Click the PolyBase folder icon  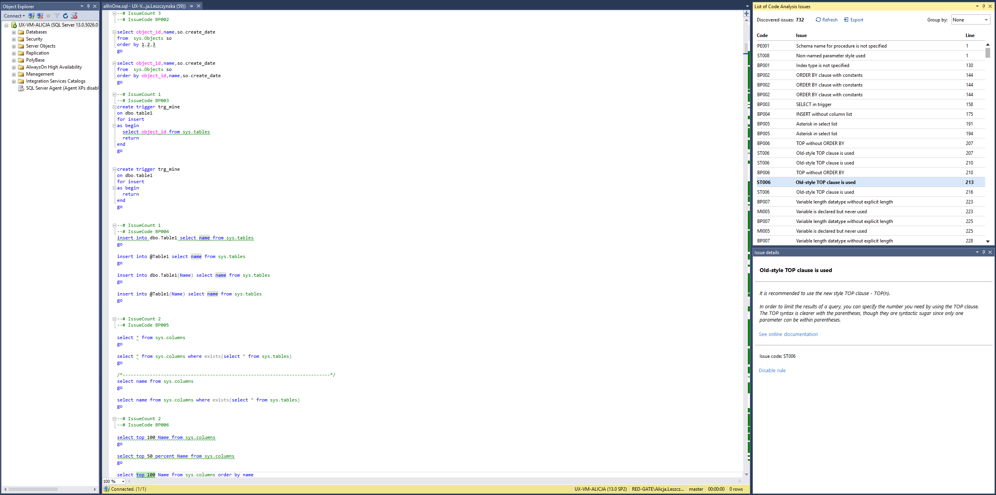point(21,60)
